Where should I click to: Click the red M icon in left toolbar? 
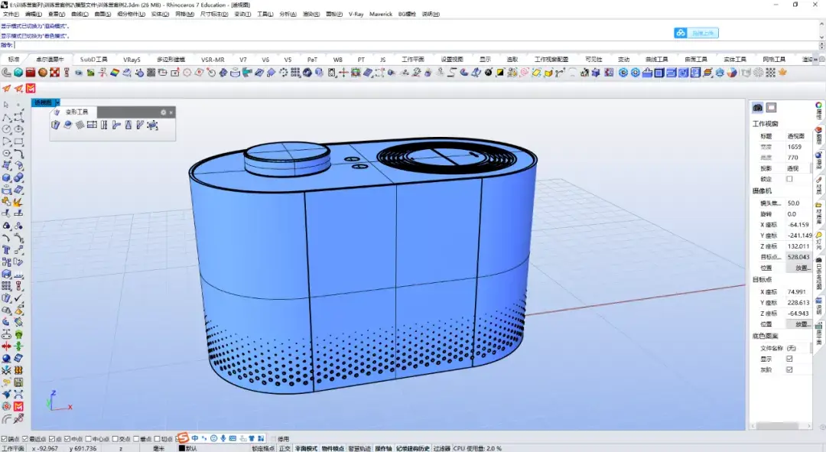18,405
